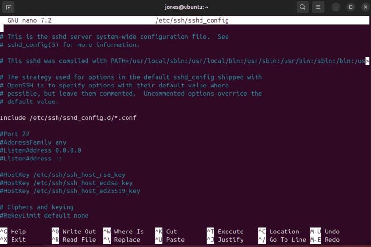The height and width of the screenshot is (247, 371).
Task: Click the ^T Execute shortcut
Action: point(225,232)
